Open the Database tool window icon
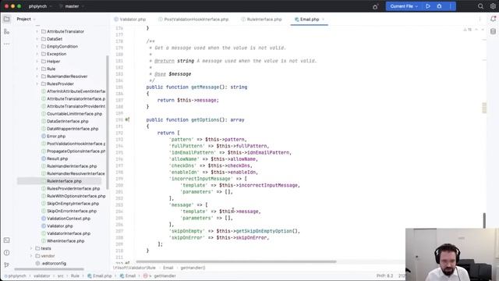The image size is (499, 281). (493, 31)
